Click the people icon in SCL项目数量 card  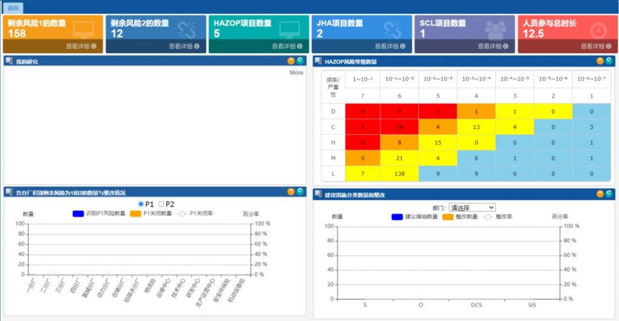tap(495, 30)
